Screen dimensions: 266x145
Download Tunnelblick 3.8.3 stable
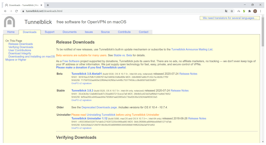coord(82,91)
